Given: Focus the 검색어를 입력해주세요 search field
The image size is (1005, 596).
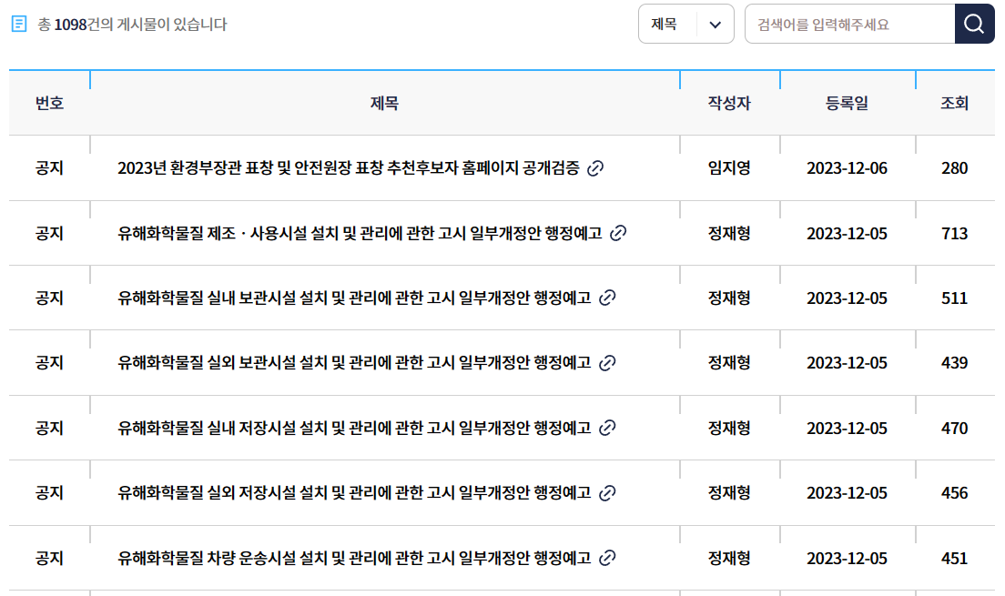Looking at the screenshot, I should click(x=850, y=25).
